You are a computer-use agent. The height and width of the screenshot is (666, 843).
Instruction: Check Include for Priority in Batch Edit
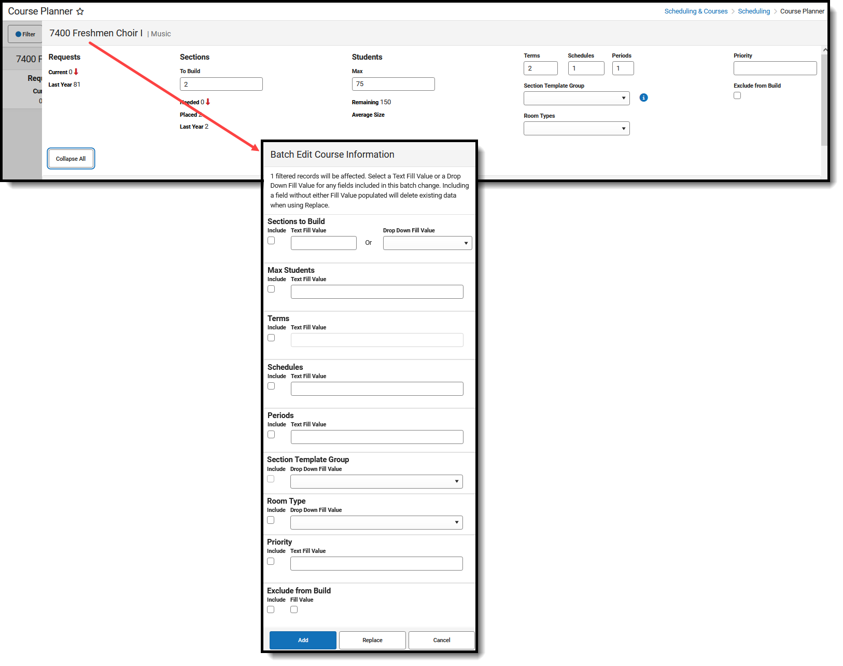(271, 561)
